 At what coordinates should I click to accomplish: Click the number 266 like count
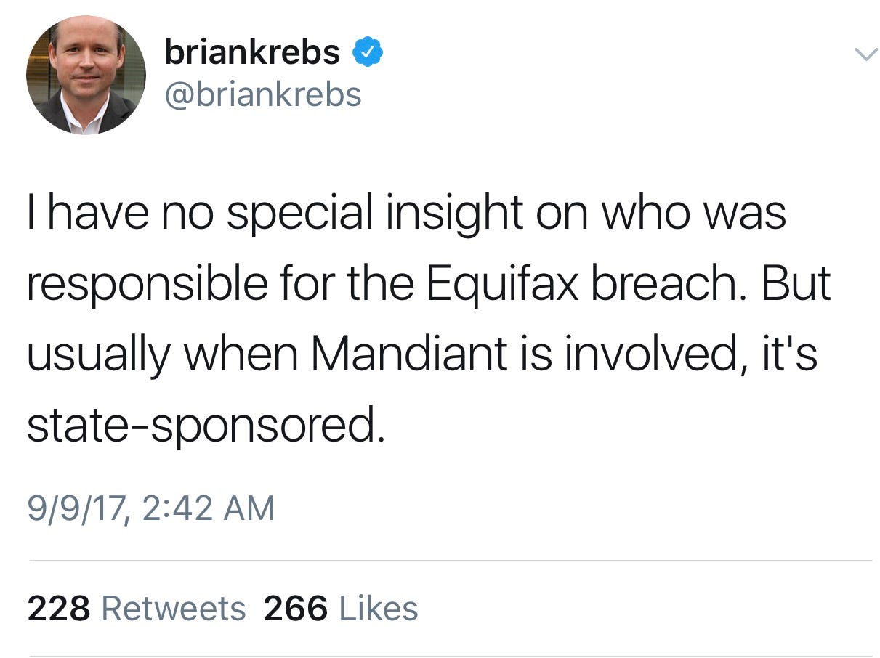pos(295,609)
